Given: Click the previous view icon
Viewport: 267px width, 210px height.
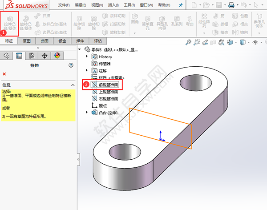Looking at the screenshot, I should [x=205, y=42].
